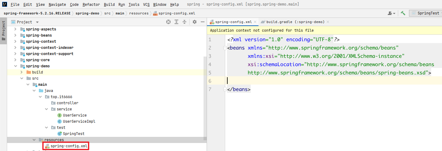
Task: Click the Collapse All icon in Project panel
Action: (184, 22)
